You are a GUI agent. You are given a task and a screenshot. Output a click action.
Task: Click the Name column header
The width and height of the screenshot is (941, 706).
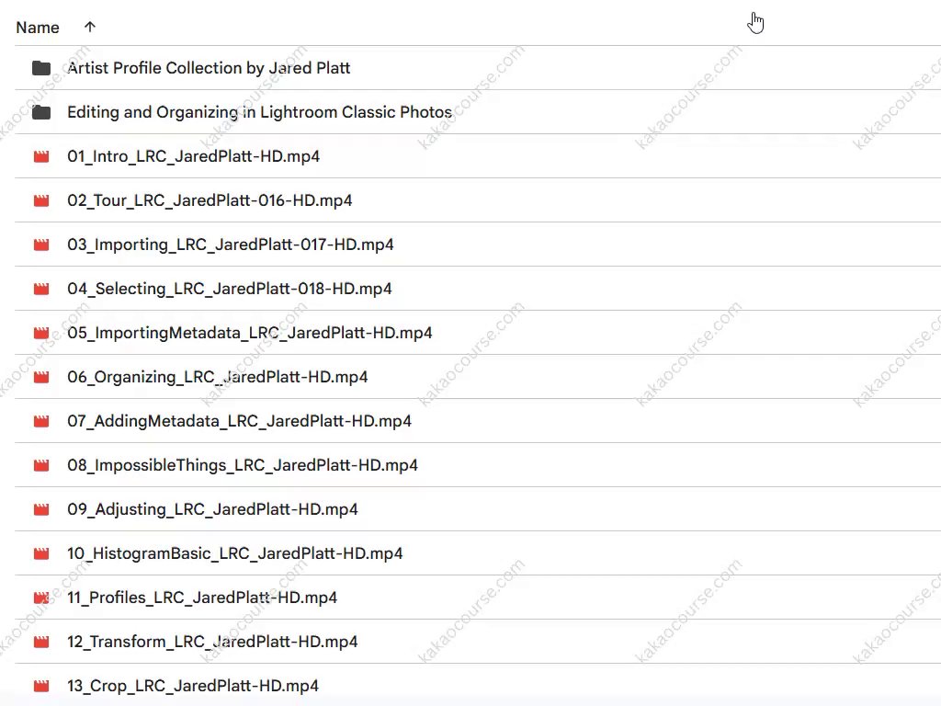click(x=37, y=28)
